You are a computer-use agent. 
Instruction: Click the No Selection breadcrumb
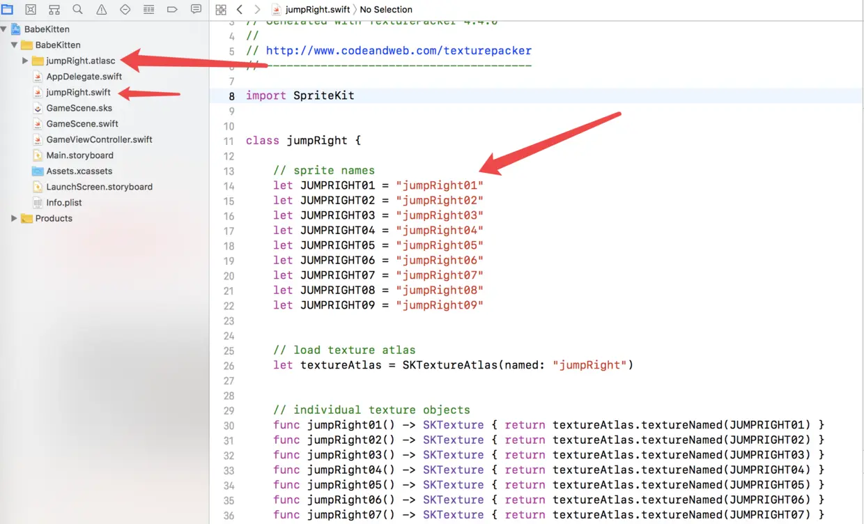coord(386,10)
